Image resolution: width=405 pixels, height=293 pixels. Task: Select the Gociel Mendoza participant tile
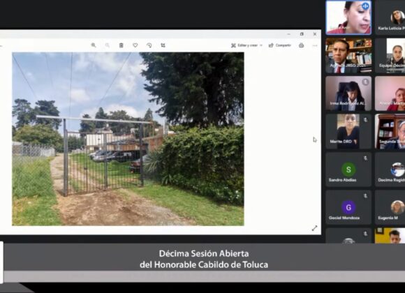(348, 207)
